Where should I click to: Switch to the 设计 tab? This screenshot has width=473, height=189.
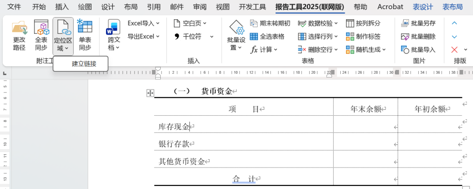click(108, 7)
